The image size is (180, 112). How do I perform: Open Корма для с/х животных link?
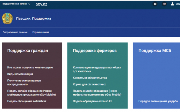coord(89,84)
